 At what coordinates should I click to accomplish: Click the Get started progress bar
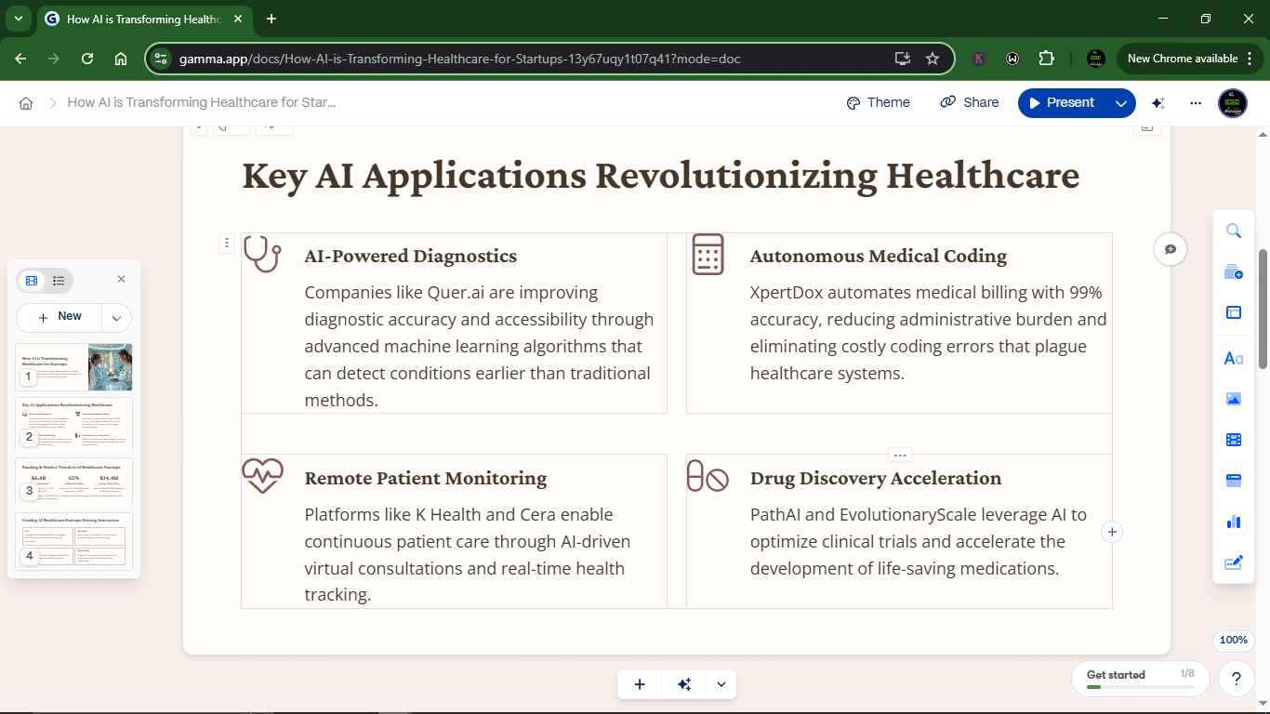point(1140,687)
